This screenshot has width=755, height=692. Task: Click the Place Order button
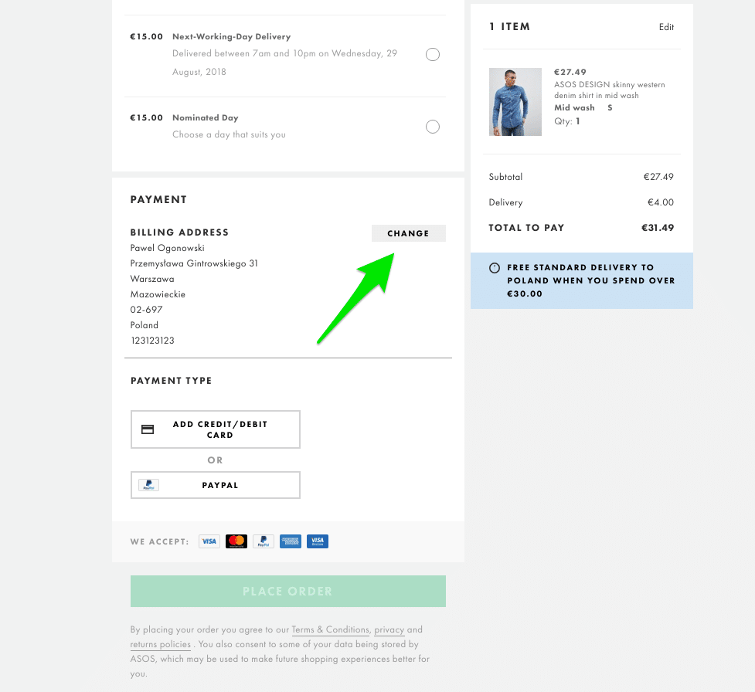(x=288, y=591)
